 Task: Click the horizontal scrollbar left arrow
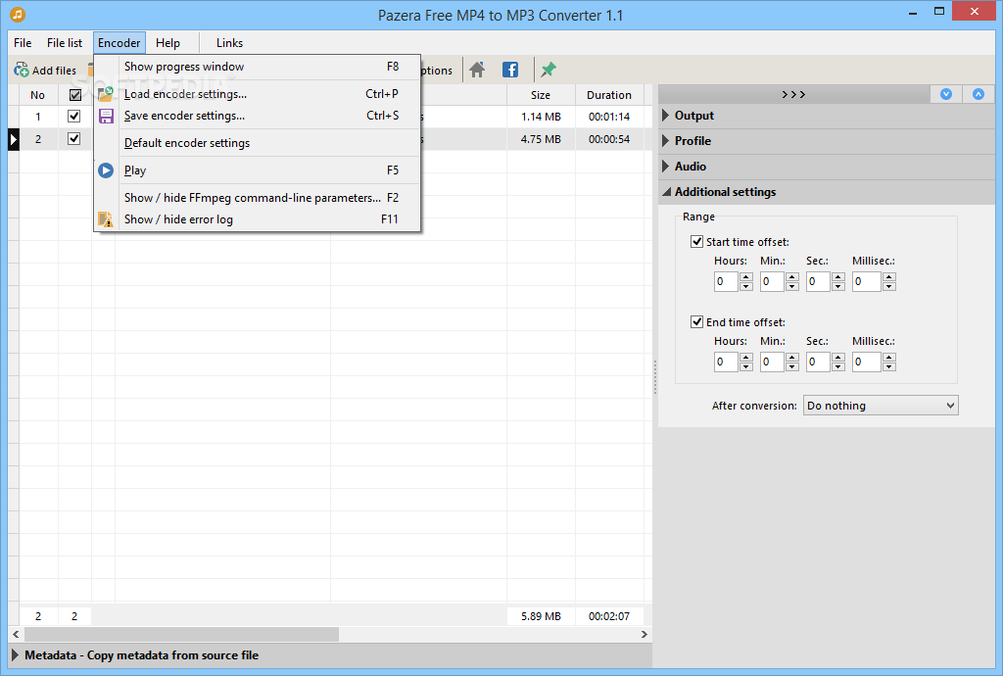point(16,635)
